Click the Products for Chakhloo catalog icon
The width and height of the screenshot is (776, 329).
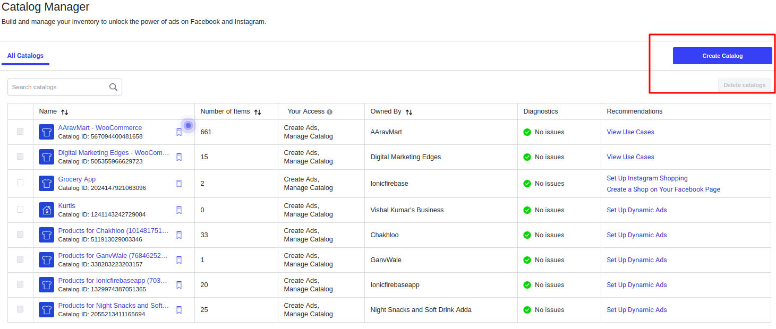tap(47, 235)
